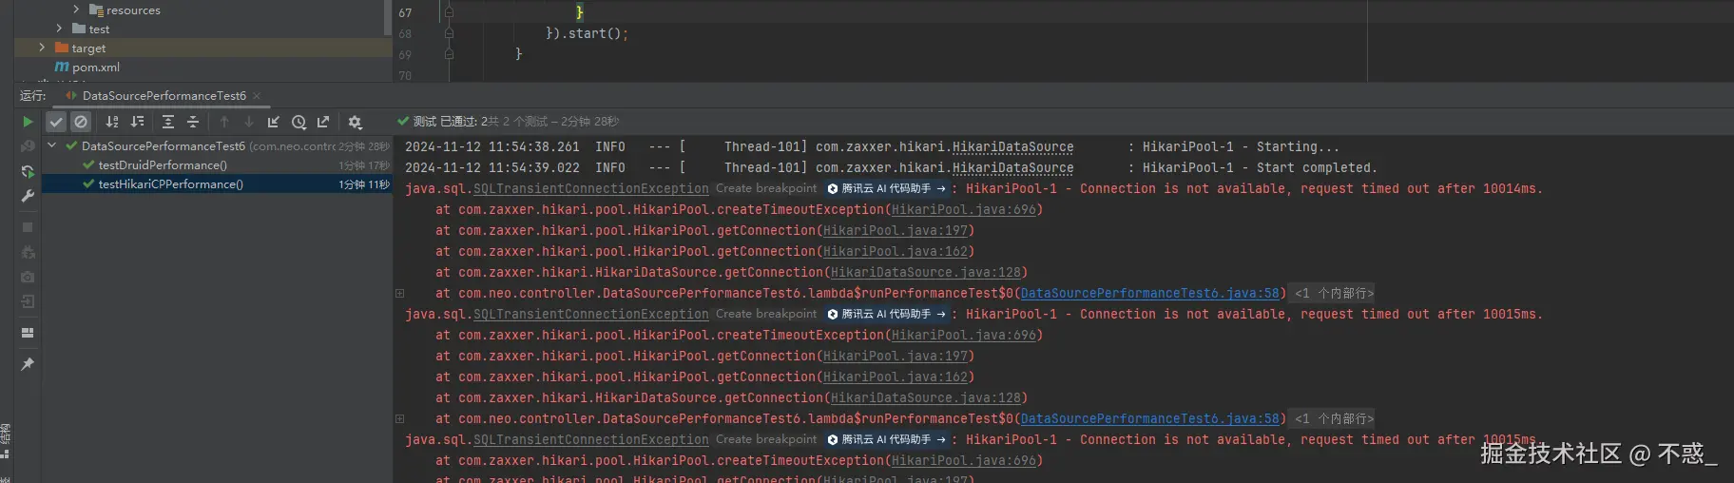Toggle code fold marker on line 68

coord(449,33)
